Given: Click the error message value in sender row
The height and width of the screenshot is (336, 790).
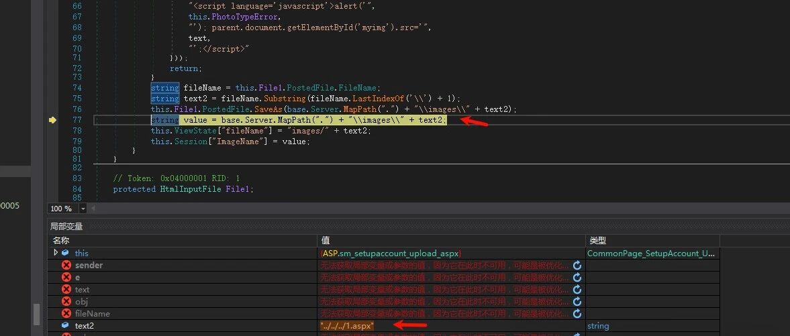Looking at the screenshot, I should coord(445,265).
